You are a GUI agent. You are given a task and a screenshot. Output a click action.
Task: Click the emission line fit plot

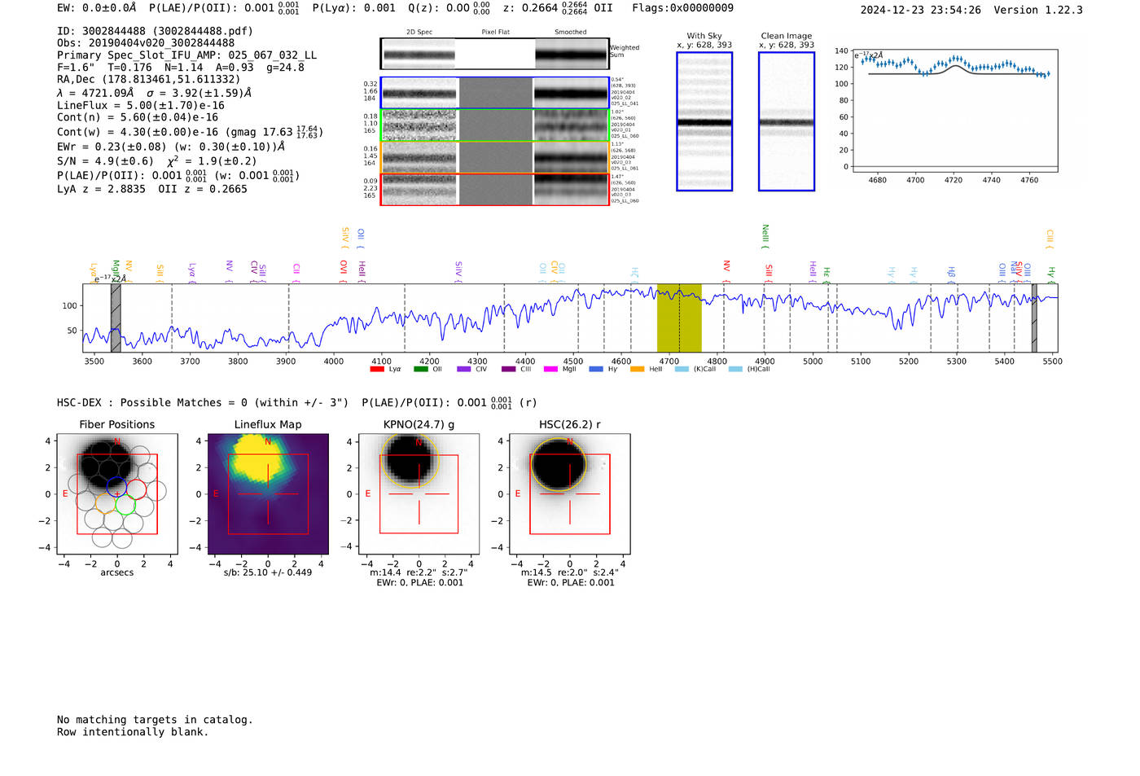(x=955, y=111)
